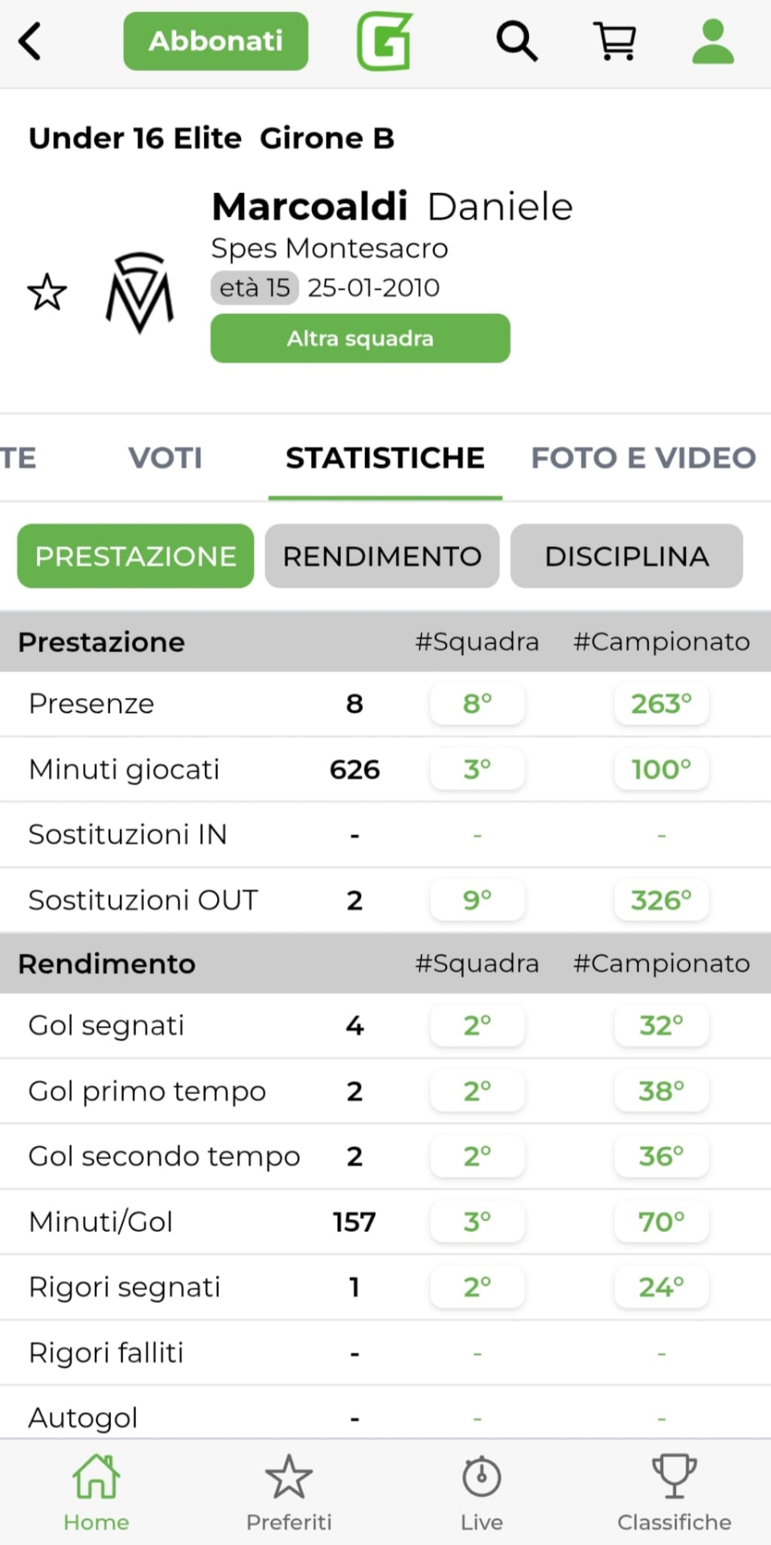Go to Home in bottom navigation

point(96,1493)
